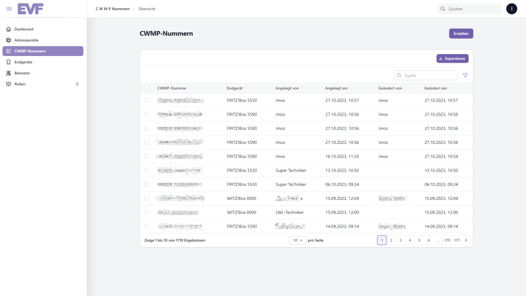Image resolution: width=526 pixels, height=296 pixels.
Task: Toggle the select-all header checkbox
Action: (x=146, y=88)
